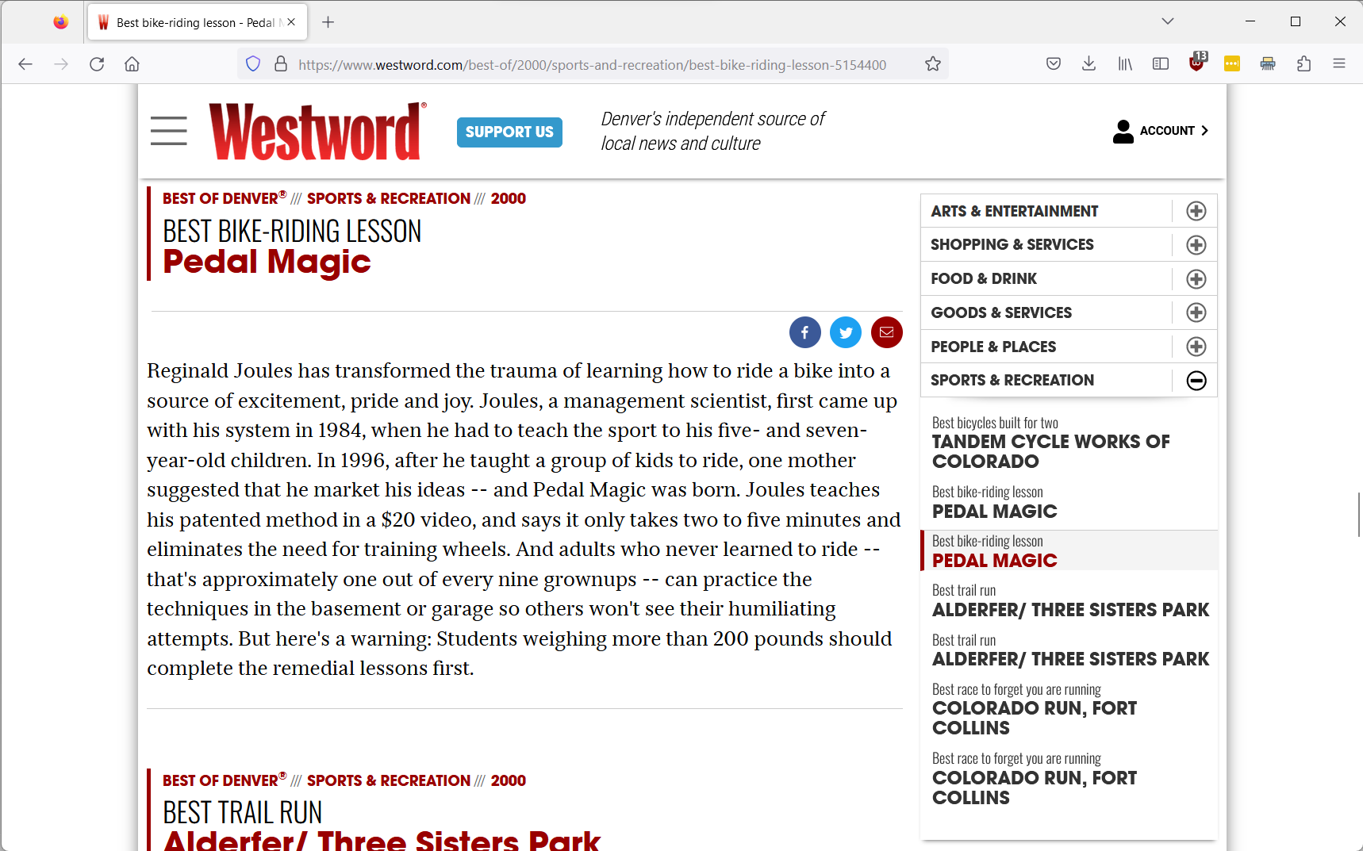Screen dimensions: 1363x851
Task: Open Arts & Entertainment category
Action: [1014, 211]
